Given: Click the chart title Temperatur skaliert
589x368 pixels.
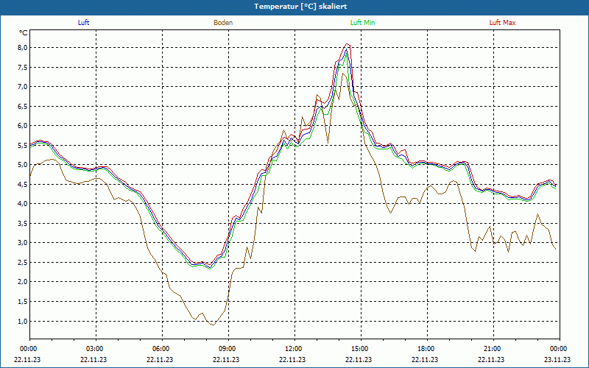Looking at the screenshot, I should pos(294,6).
